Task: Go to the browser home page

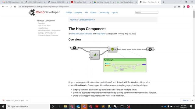Action: pyautogui.click(x=15, y=7)
